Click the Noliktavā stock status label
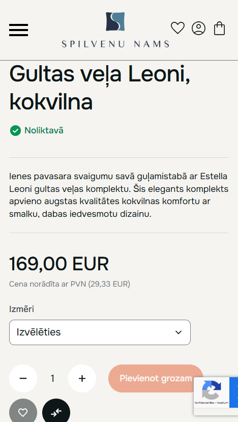The height and width of the screenshot is (422, 238). [44, 130]
